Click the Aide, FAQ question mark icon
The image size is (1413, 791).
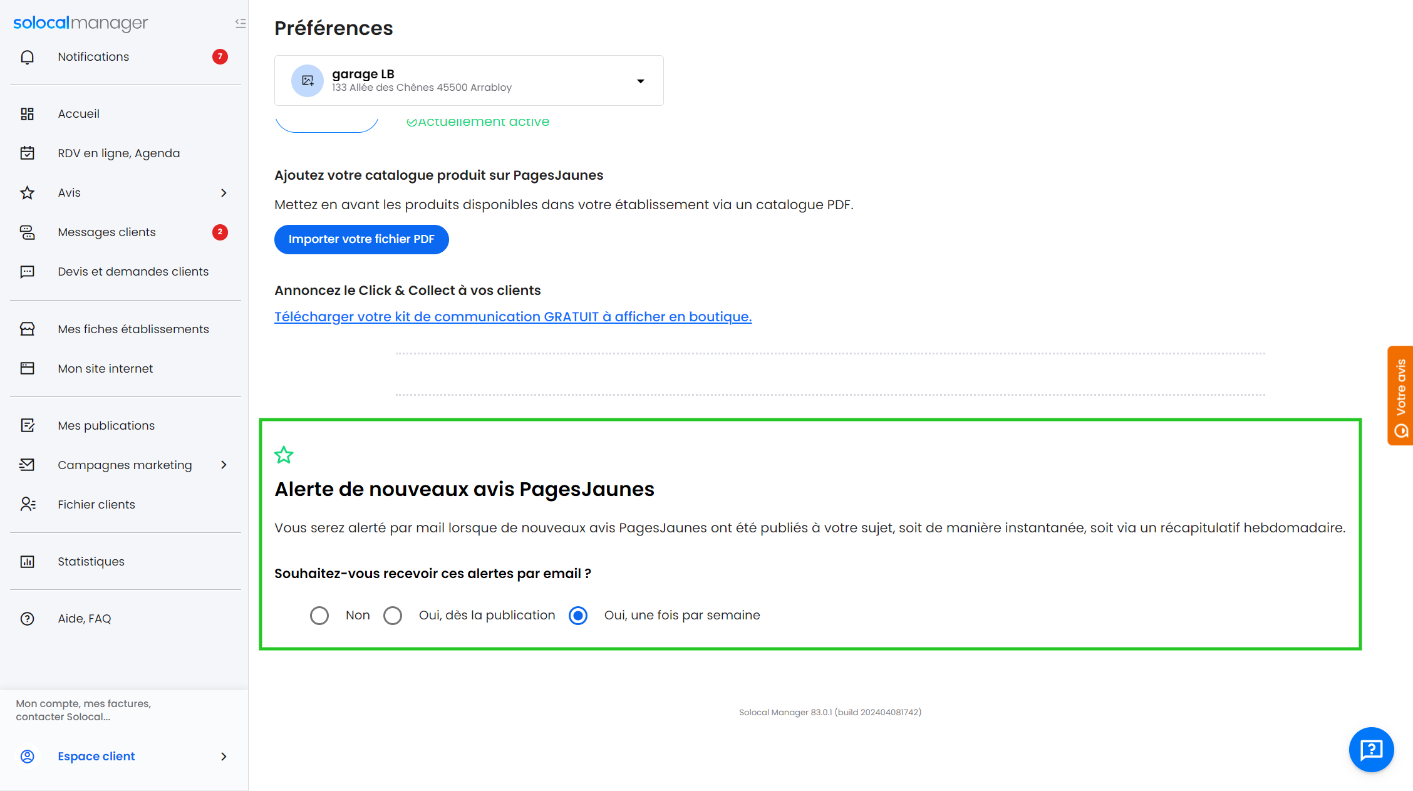(x=27, y=619)
